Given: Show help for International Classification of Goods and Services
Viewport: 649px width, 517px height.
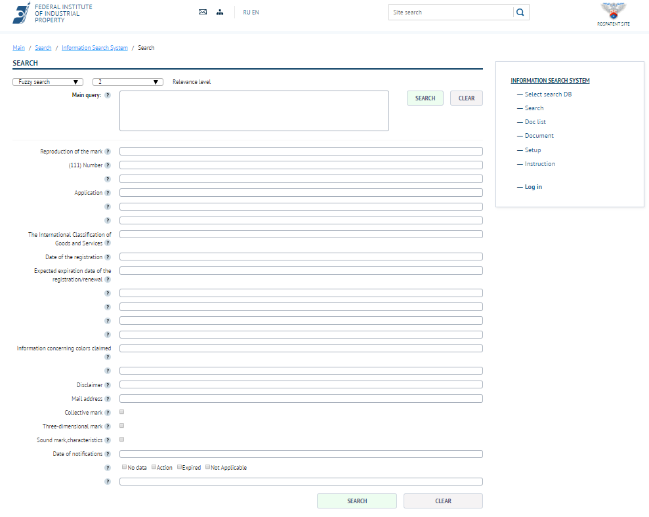Looking at the screenshot, I should pyautogui.click(x=108, y=243).
